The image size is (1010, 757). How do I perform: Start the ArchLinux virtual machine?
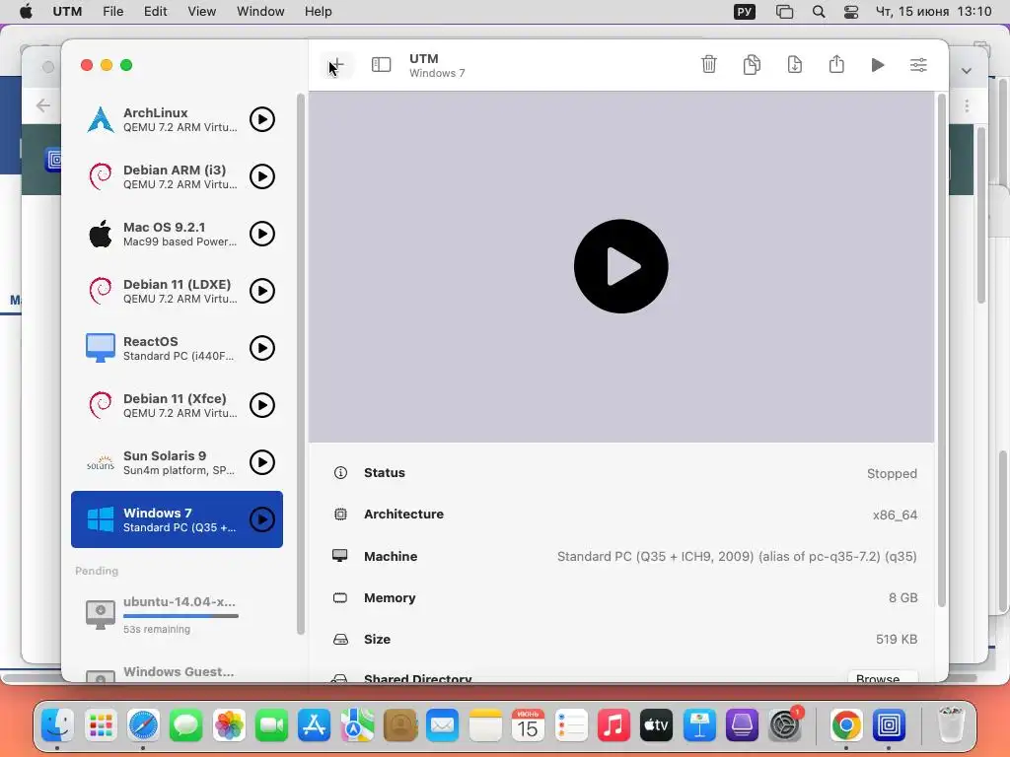pyautogui.click(x=262, y=119)
